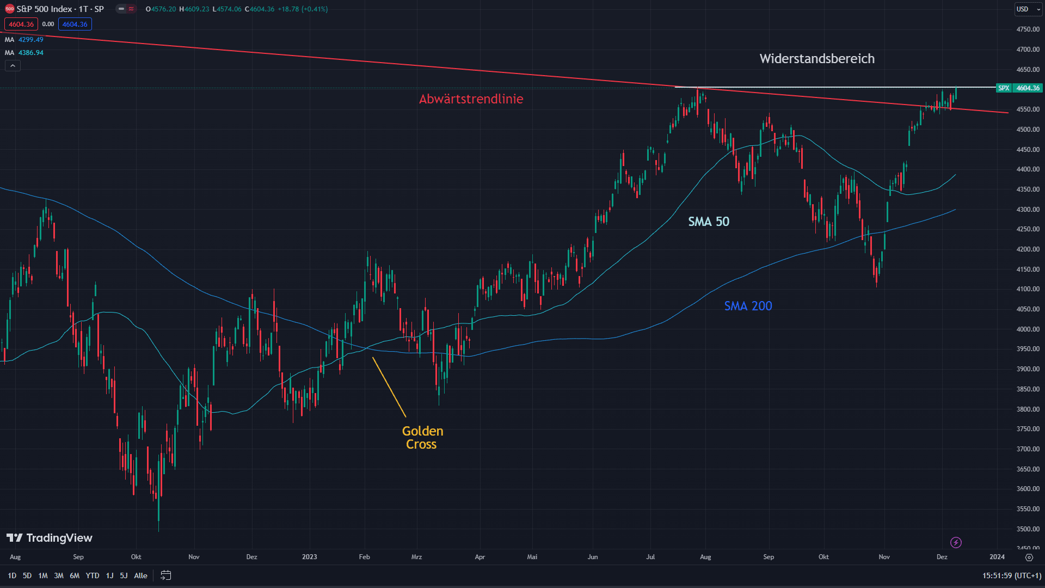
Task: Set the range to 5D
Action: [x=27, y=575]
